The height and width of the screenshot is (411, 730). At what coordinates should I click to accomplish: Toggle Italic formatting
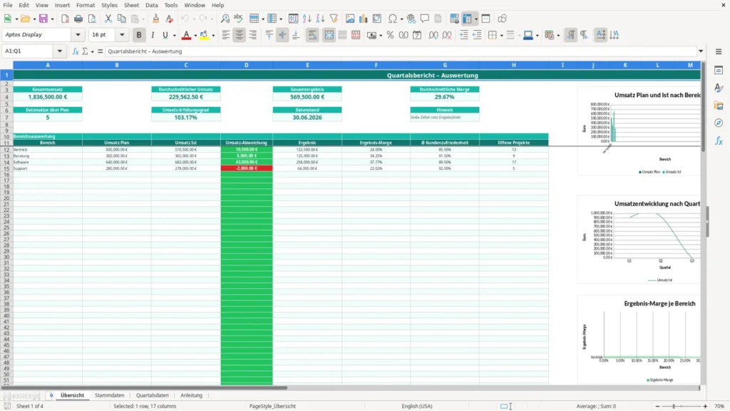tap(153, 35)
